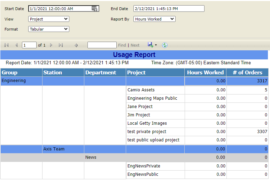Go to next report page
The height and width of the screenshot is (181, 270).
coord(51,45)
